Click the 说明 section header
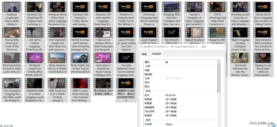 [148, 66]
